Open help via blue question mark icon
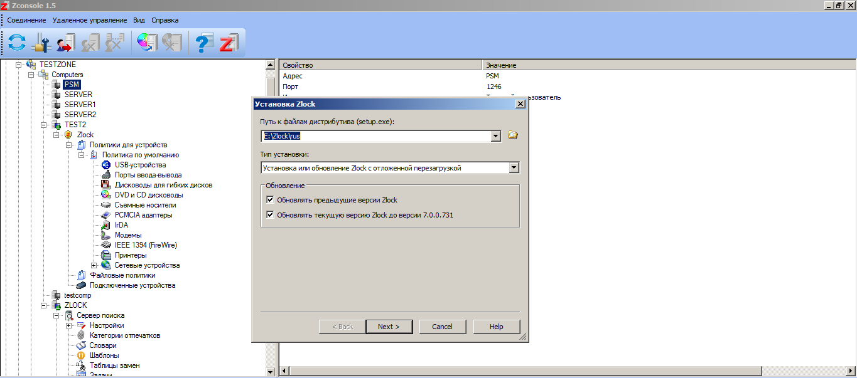The height and width of the screenshot is (378, 857). [x=204, y=43]
